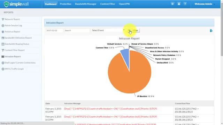Viewport: 223px width, 125px height.
Task: Click the Intrusion Report sidebar icon
Action: [3, 57]
